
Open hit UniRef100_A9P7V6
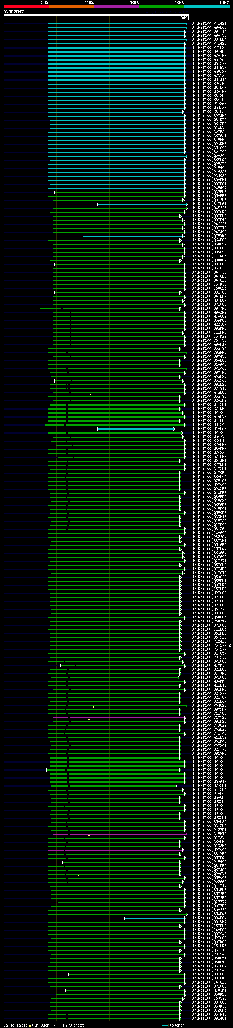(x=209, y=35)
